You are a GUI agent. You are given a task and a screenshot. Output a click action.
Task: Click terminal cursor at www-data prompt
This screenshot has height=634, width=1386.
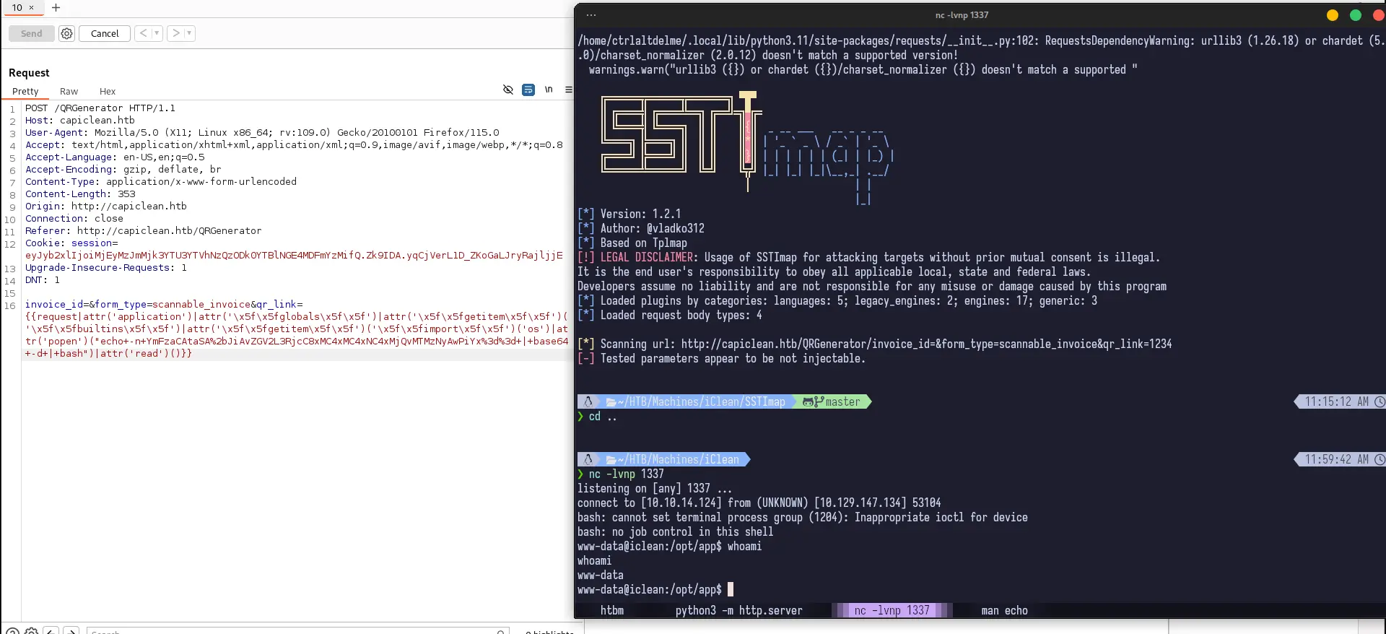pyautogui.click(x=731, y=589)
